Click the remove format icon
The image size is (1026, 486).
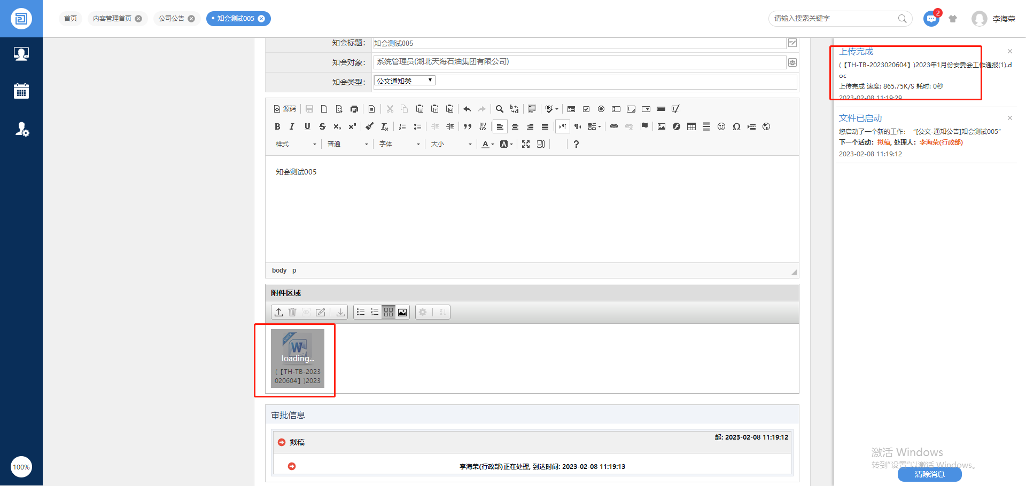(x=384, y=126)
